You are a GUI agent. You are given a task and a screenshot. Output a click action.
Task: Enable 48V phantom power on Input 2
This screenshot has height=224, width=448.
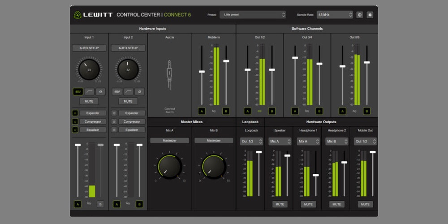(116, 91)
